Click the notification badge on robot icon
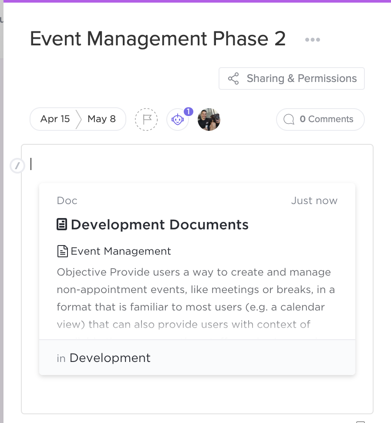 [x=189, y=111]
